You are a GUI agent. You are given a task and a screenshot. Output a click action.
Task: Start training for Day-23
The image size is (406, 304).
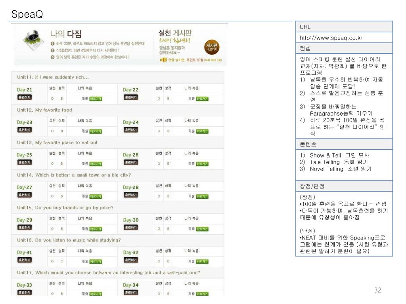(25, 130)
